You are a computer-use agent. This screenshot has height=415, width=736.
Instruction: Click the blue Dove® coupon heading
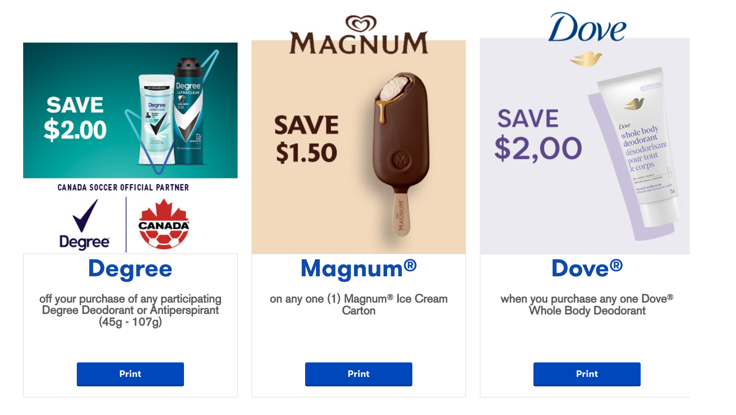point(587,268)
